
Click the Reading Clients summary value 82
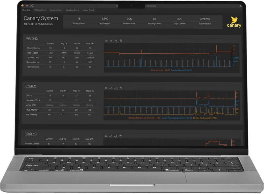[x=154, y=19]
